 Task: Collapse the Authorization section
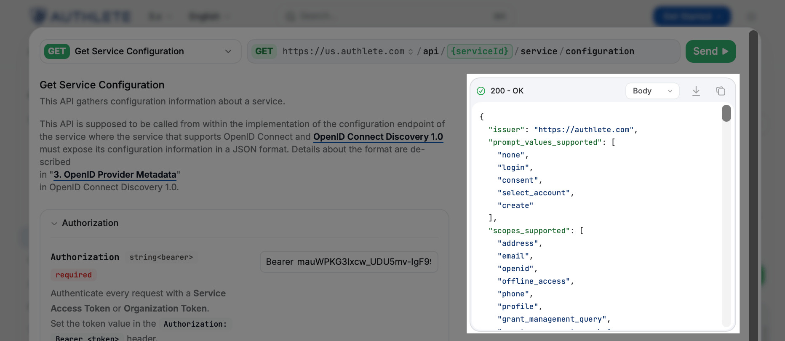pos(54,224)
